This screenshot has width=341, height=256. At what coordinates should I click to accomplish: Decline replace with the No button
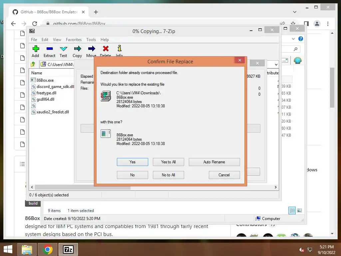click(133, 175)
